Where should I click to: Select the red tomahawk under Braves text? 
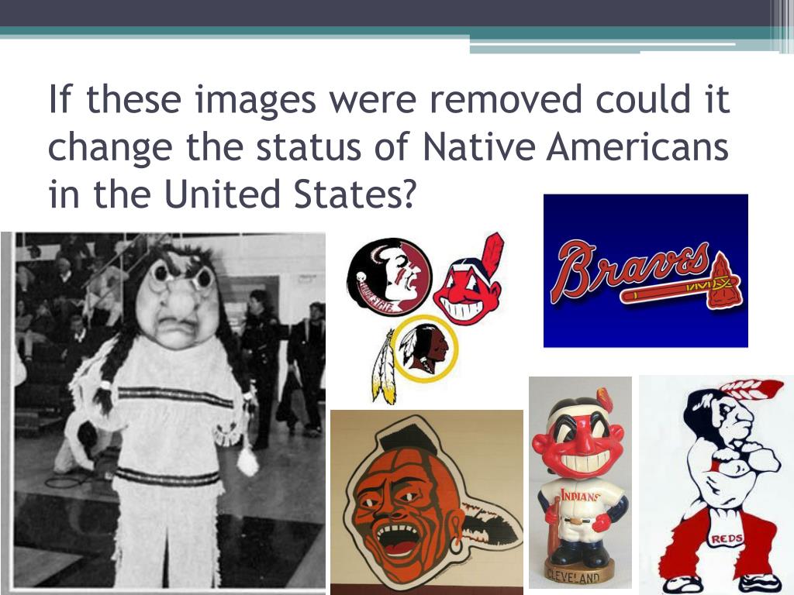coord(682,287)
